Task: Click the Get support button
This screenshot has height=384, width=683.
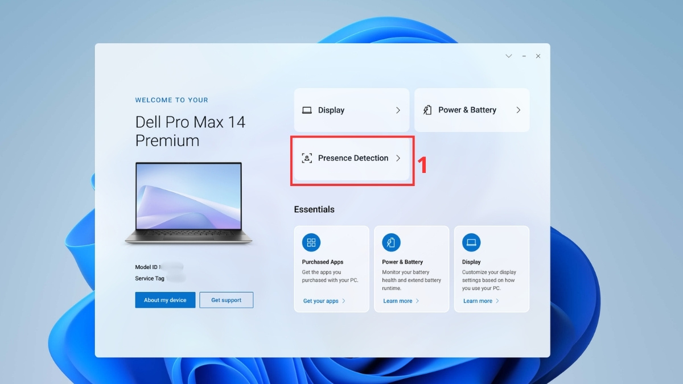Action: pyautogui.click(x=227, y=300)
